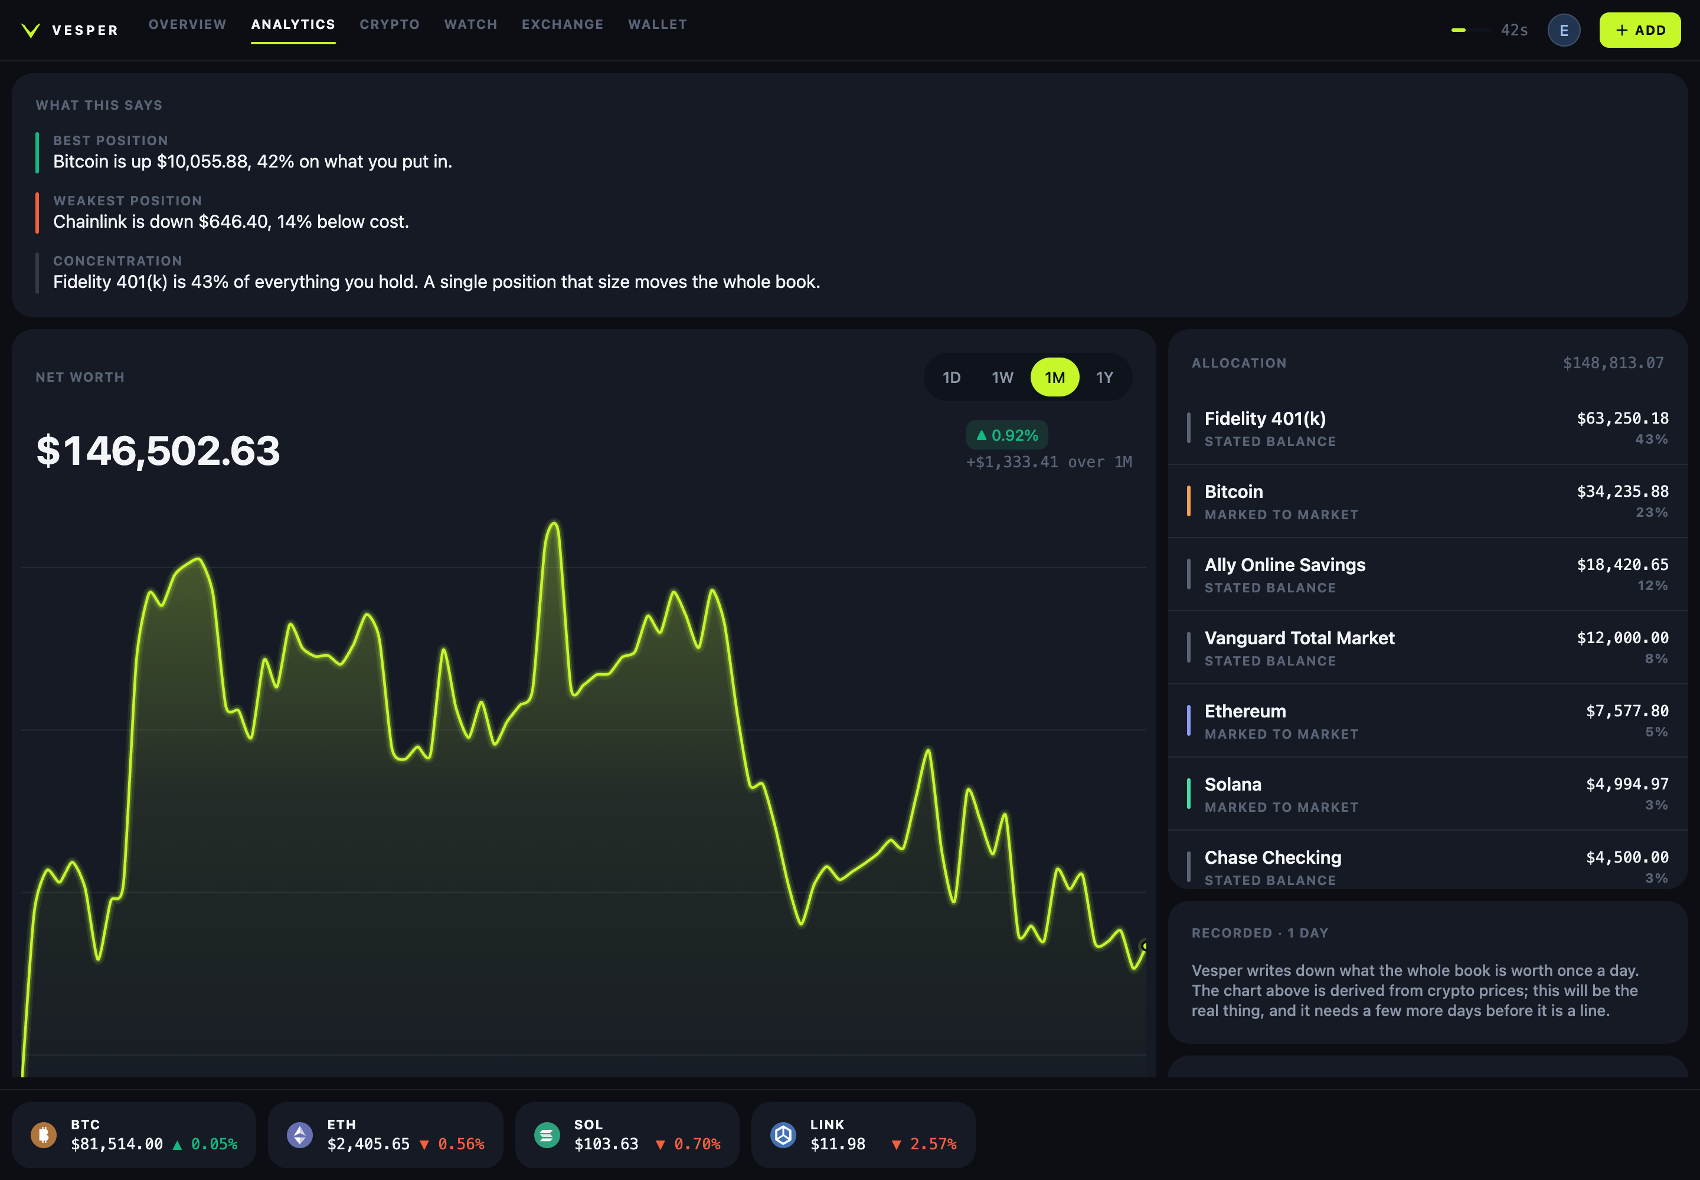
Task: Select Vanguard Total Market allocation row
Action: 1427,648
